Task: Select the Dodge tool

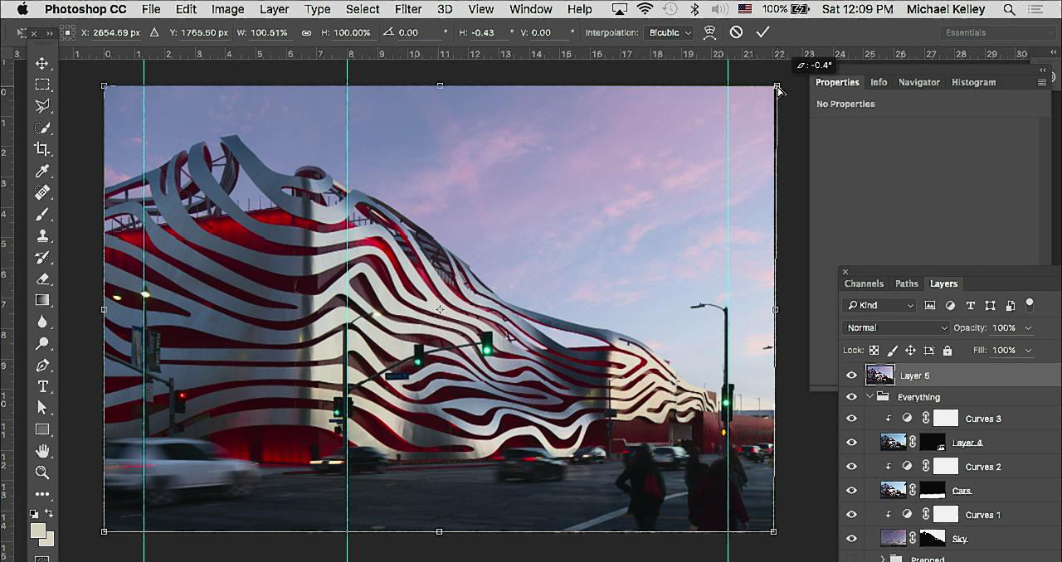Action: coord(42,344)
